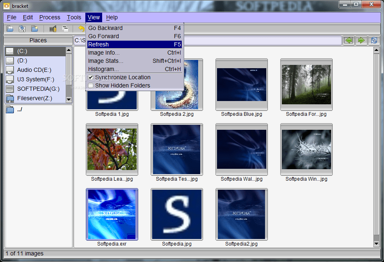Image resolution: width=384 pixels, height=262 pixels.
Task: Minimize the bracket window
Action: tap(345, 4)
